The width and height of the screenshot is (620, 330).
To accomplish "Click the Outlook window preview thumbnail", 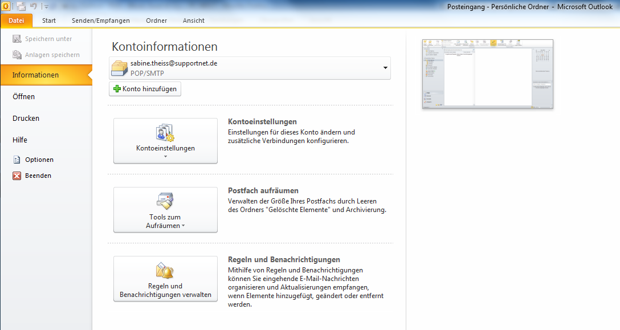I will point(487,74).
